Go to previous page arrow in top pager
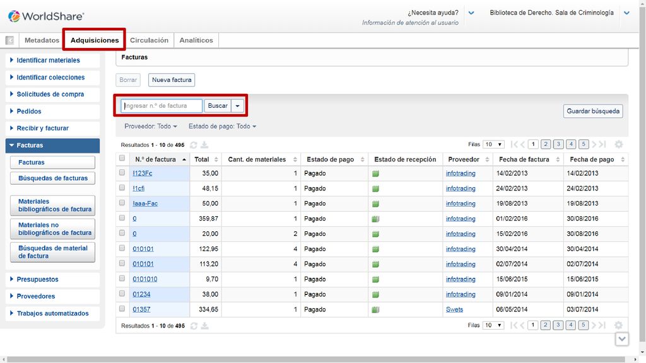Image resolution: width=646 pixels, height=363 pixels. click(x=522, y=144)
